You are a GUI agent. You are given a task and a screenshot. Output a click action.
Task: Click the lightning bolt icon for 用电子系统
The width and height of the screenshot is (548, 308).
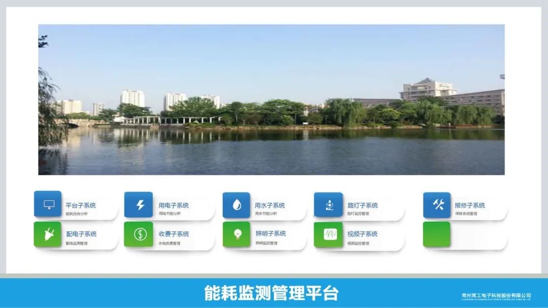tap(139, 204)
